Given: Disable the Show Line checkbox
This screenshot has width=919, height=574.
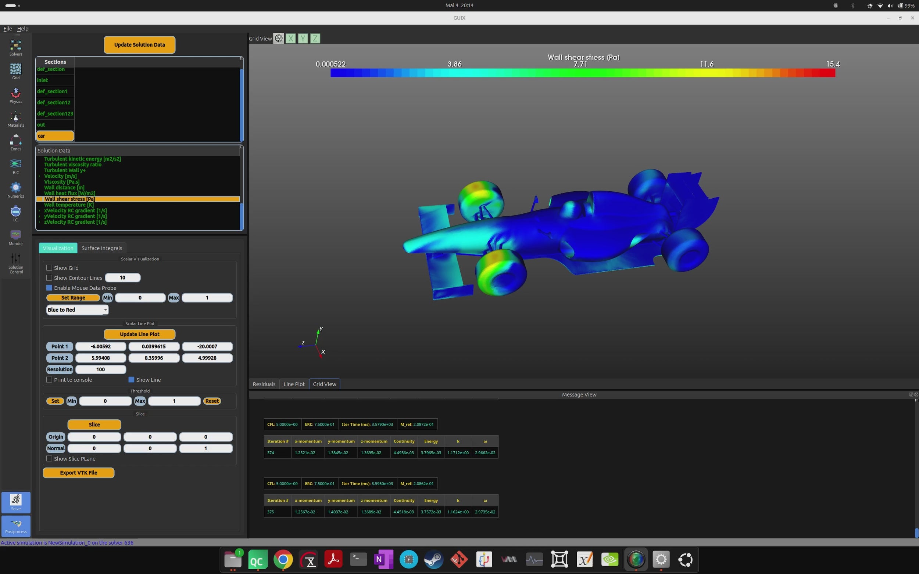Looking at the screenshot, I should click(x=132, y=380).
